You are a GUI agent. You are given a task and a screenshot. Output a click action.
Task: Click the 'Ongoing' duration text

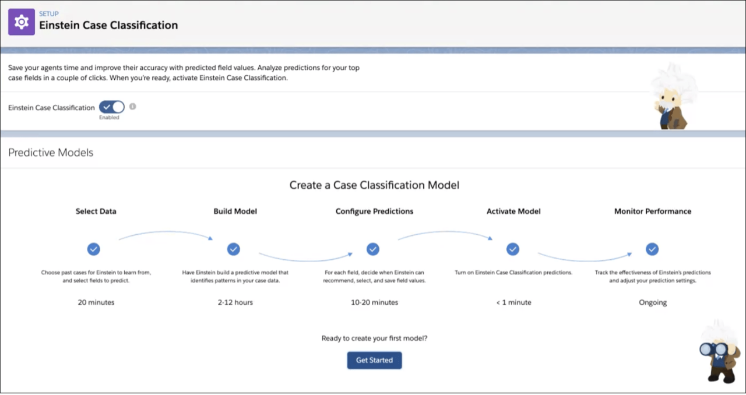[x=653, y=302]
